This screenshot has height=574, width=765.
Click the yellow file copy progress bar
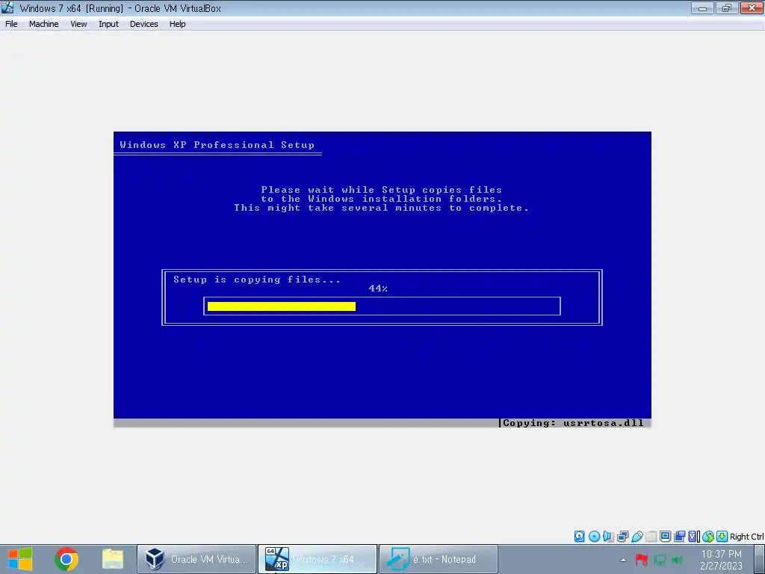pos(282,306)
